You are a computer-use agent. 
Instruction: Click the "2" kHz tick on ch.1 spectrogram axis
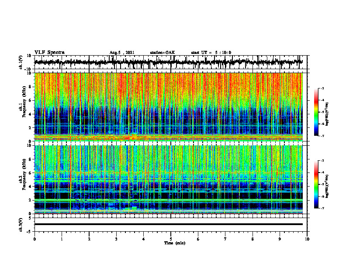pyautogui.click(x=30, y=128)
